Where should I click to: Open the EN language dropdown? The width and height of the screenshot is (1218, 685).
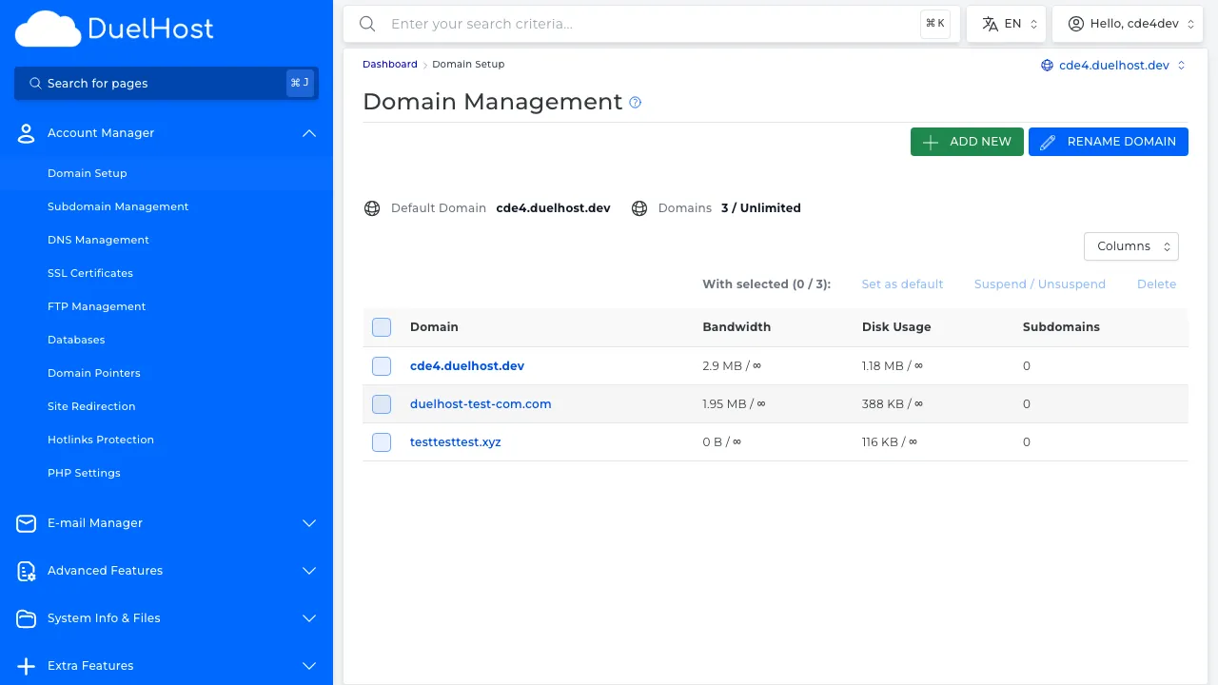tap(1006, 23)
